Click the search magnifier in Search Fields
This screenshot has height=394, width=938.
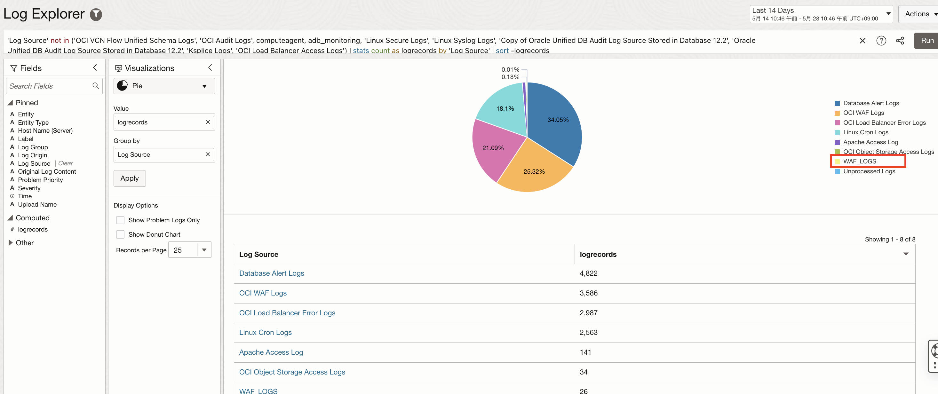point(96,86)
